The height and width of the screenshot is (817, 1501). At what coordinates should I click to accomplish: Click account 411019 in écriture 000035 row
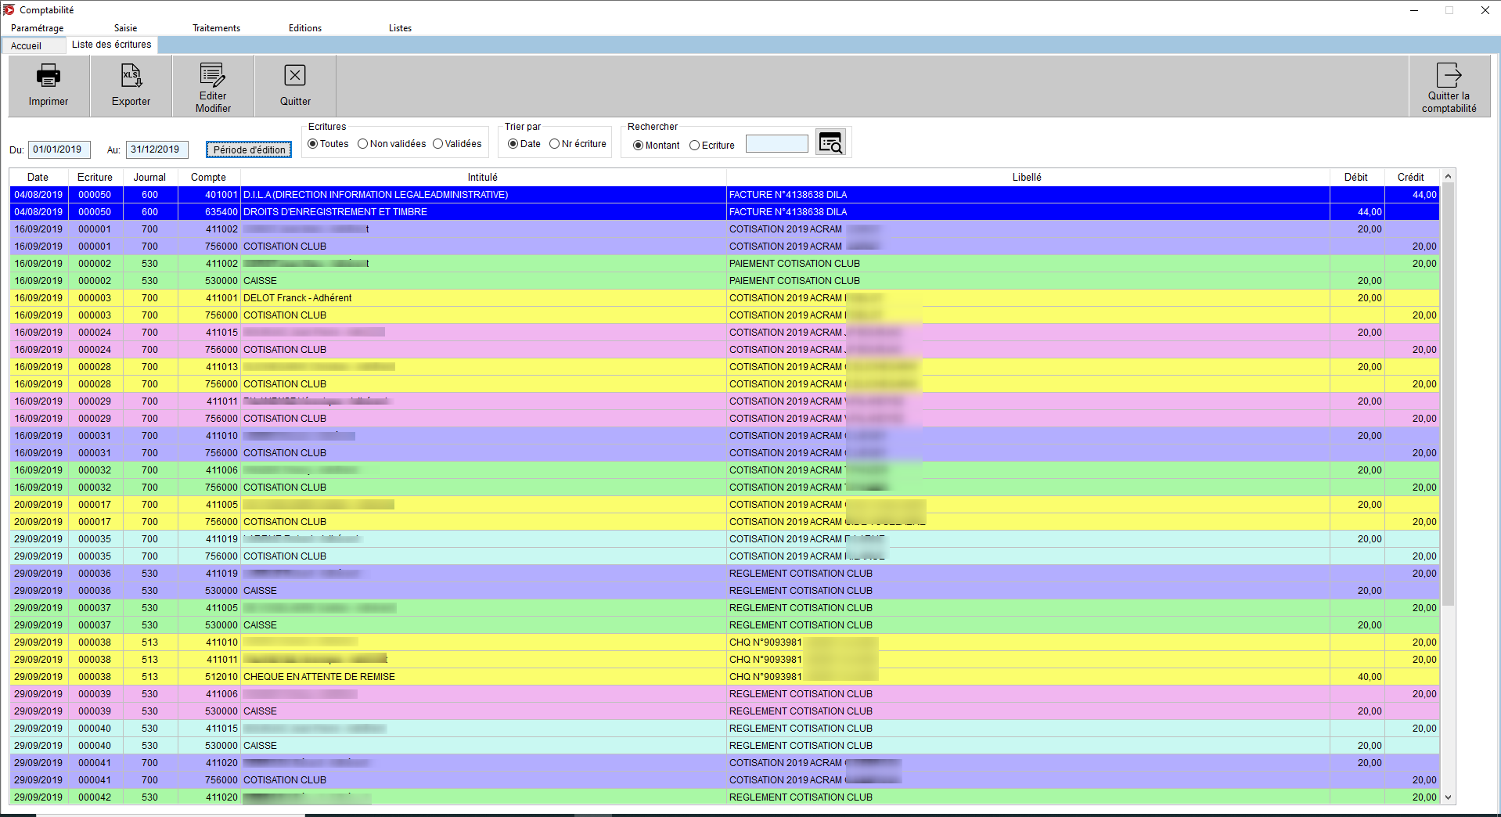(209, 539)
